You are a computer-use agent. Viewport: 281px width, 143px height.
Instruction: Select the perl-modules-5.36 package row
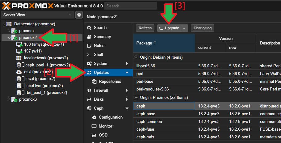207,89
